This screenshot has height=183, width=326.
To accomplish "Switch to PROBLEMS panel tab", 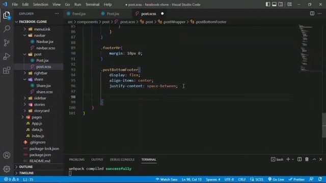I will pos(77,159).
